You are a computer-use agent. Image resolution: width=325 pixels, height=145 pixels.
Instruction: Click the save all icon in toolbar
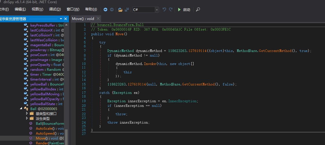coord(127,10)
